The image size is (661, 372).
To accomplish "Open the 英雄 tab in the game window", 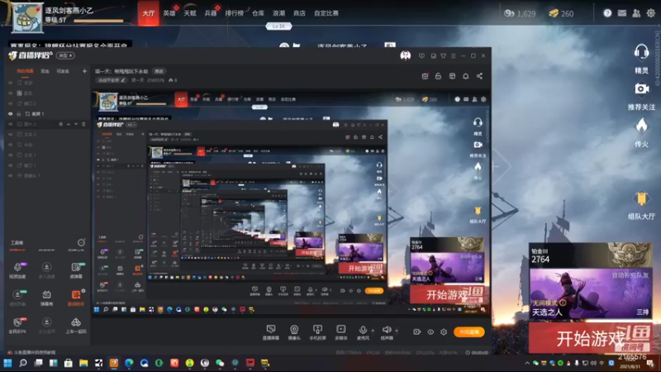I will (x=169, y=13).
